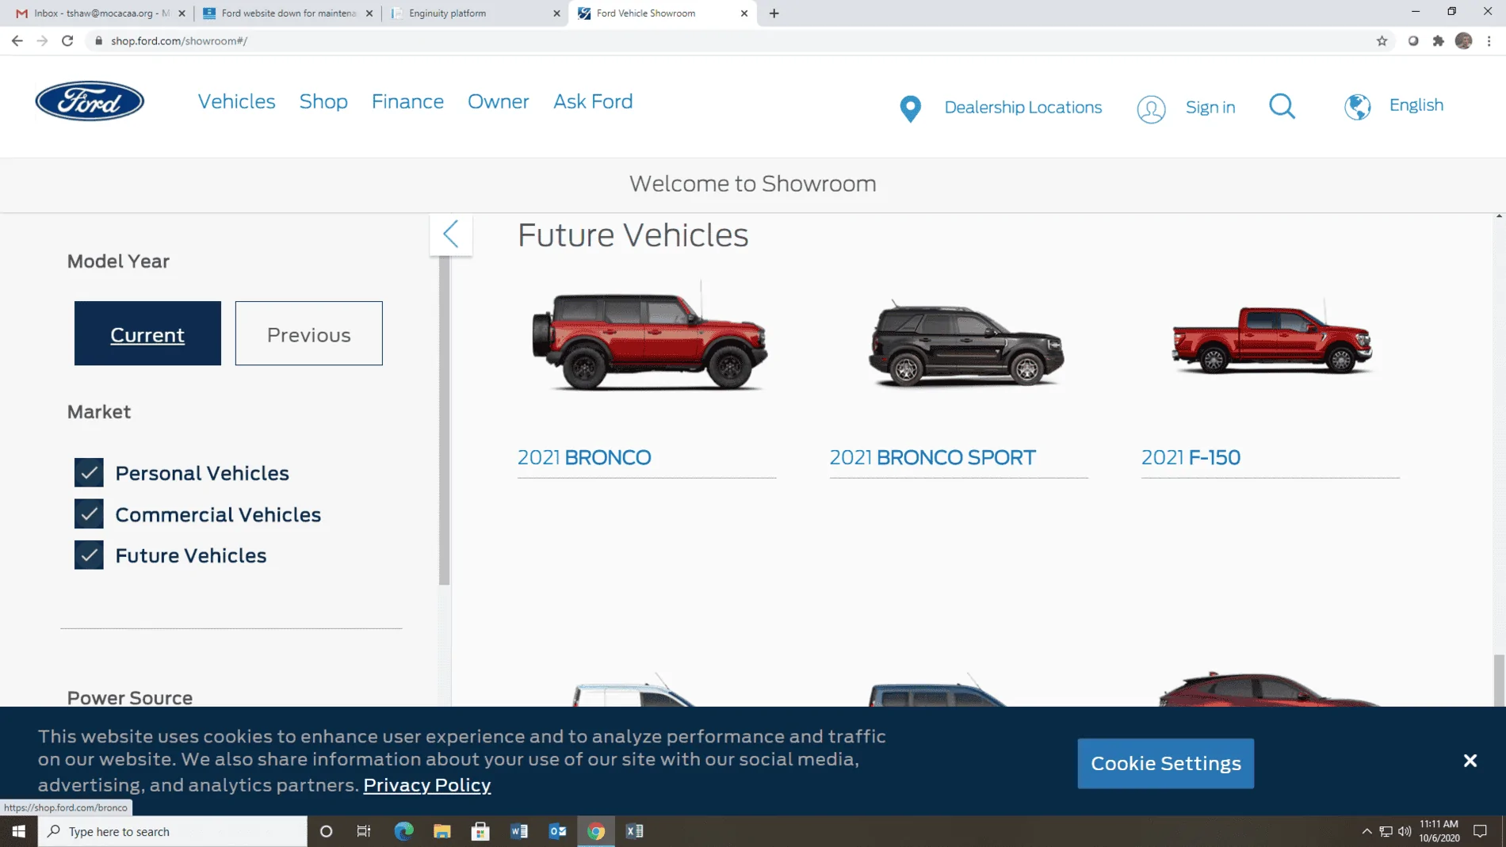
Task: Reload the Ford showroom page
Action: 67,40
